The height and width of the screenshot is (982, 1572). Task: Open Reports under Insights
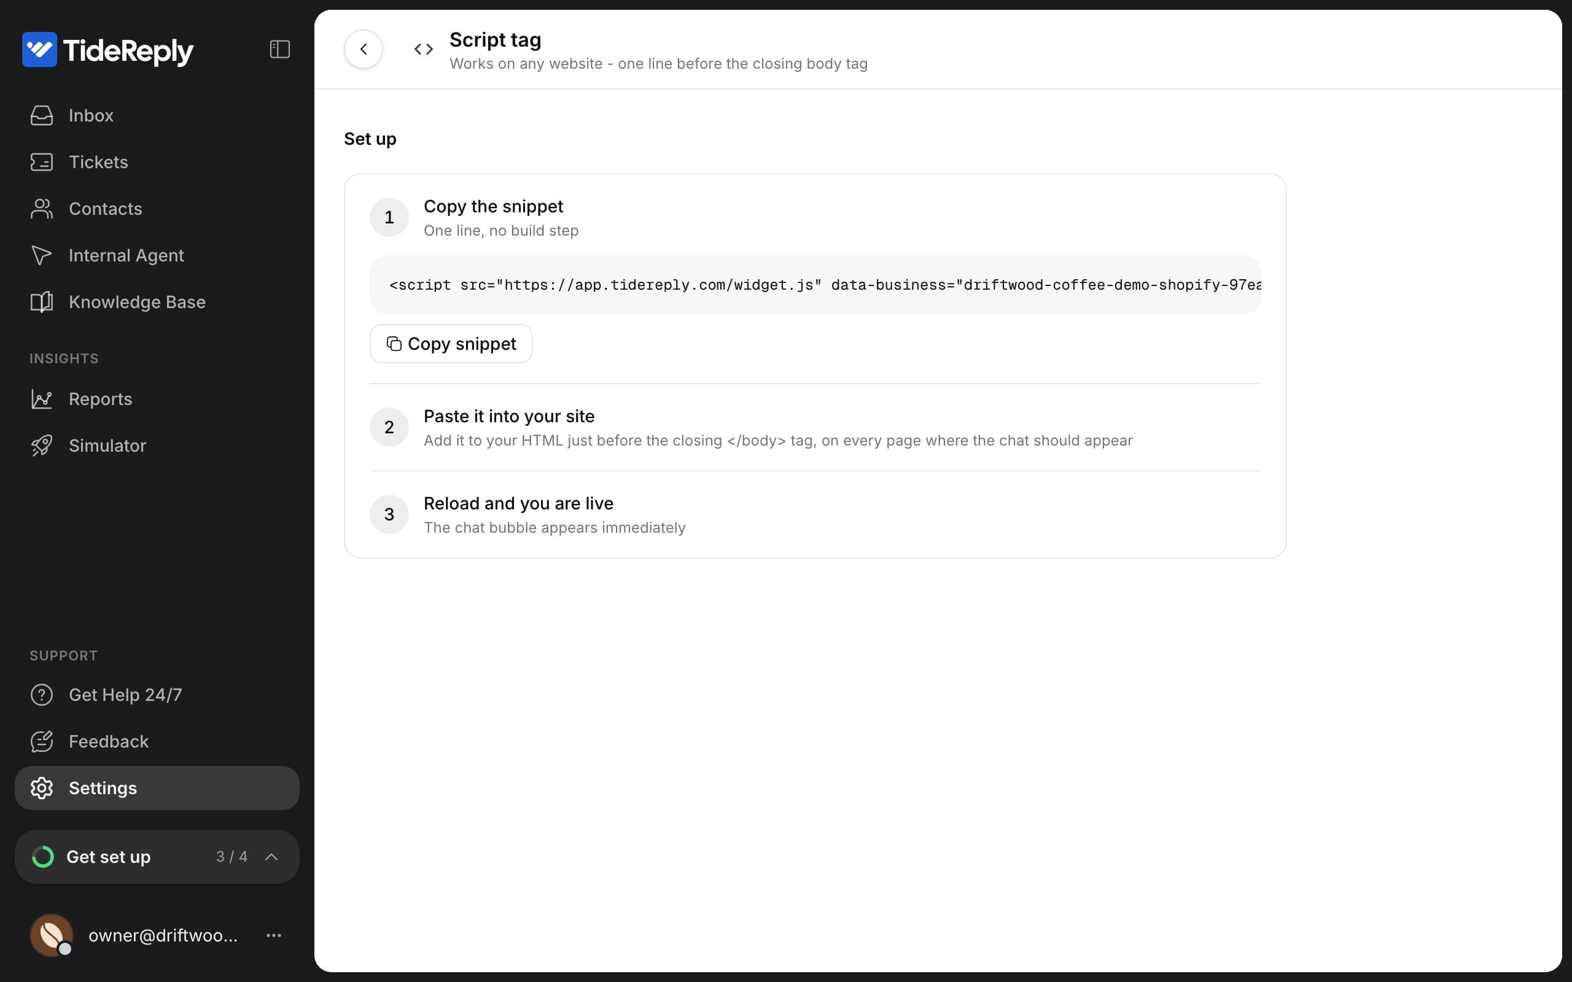(x=157, y=399)
